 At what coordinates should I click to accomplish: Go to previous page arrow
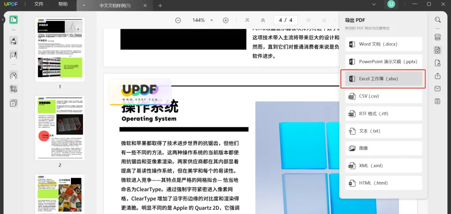[262, 20]
